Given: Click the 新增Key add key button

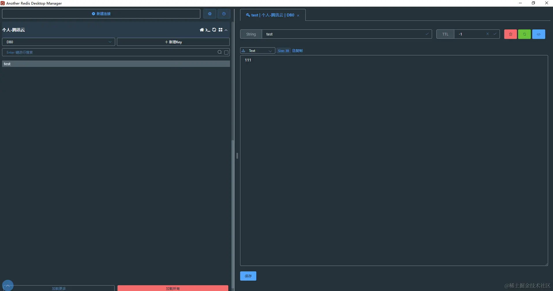Looking at the screenshot, I should pyautogui.click(x=173, y=42).
